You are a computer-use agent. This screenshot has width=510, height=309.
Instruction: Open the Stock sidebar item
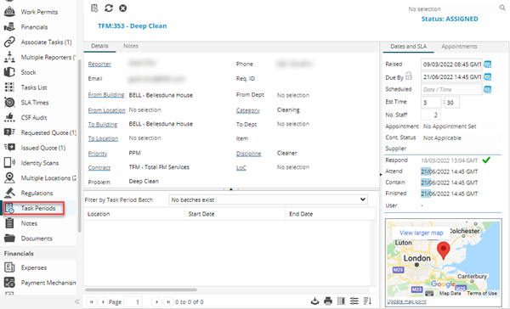coord(28,72)
